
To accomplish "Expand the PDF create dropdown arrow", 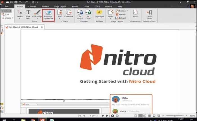I will (60, 19).
